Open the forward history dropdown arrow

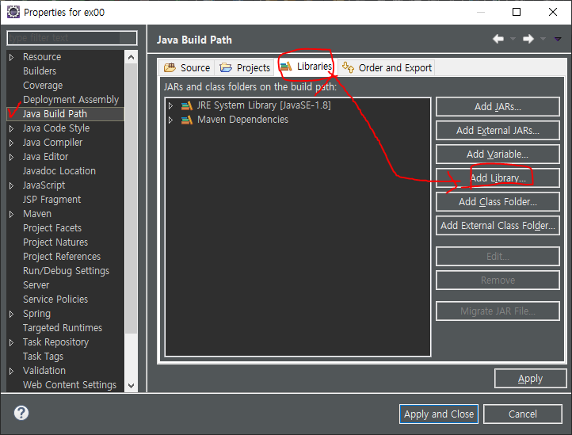(543, 39)
